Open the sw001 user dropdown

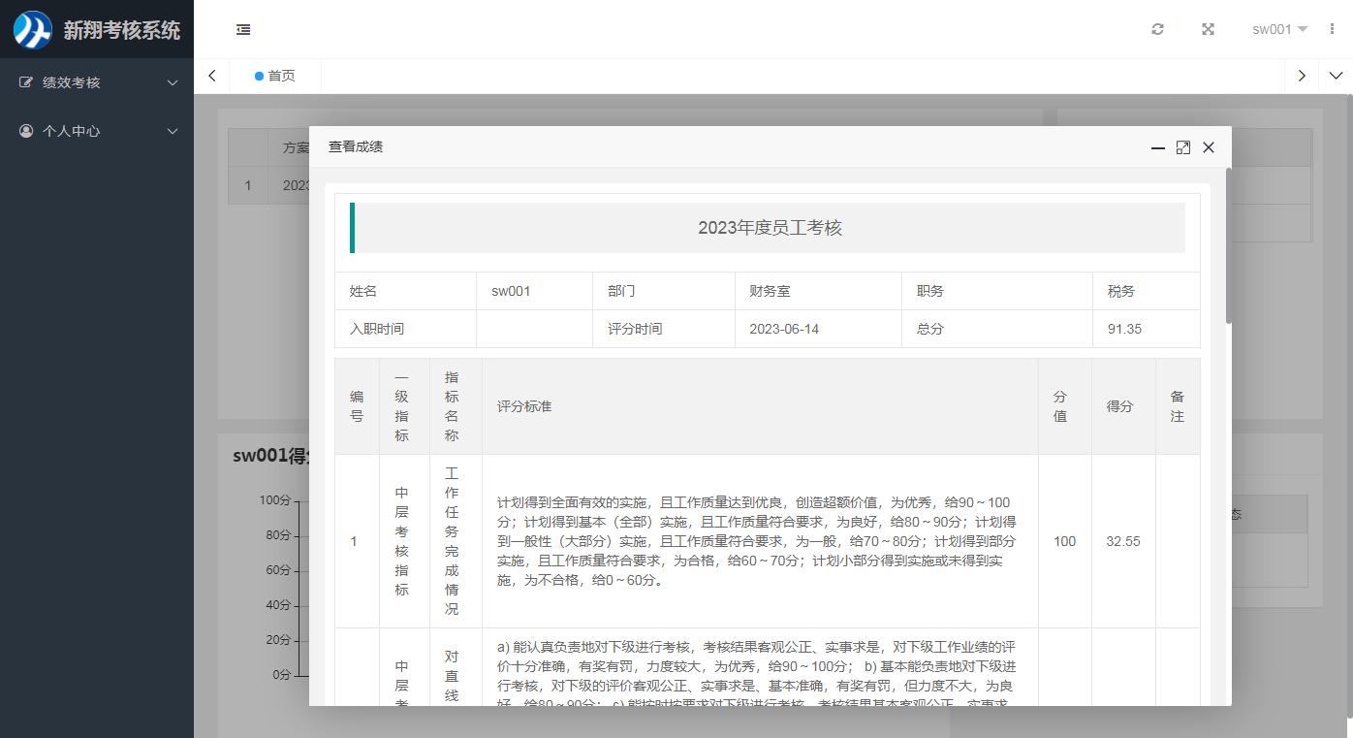(1279, 29)
